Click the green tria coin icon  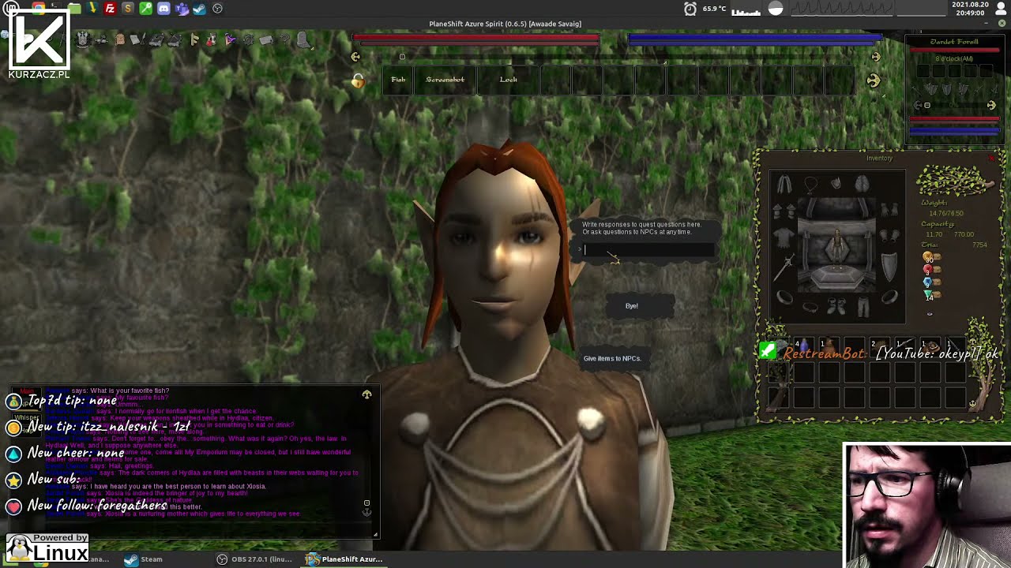pyautogui.click(x=928, y=293)
